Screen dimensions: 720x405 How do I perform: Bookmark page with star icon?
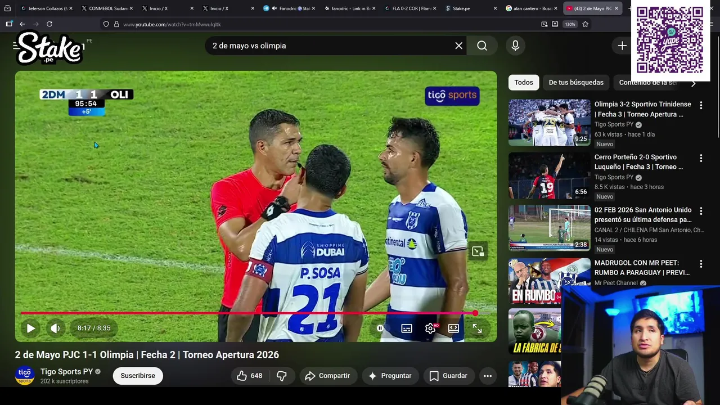(x=586, y=24)
